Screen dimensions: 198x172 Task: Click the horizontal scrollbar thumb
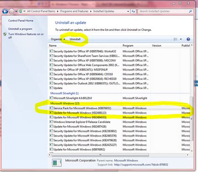[100, 155]
